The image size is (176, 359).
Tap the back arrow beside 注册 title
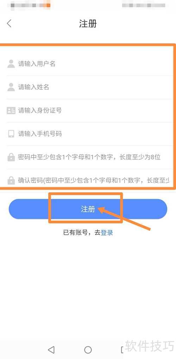[9, 24]
